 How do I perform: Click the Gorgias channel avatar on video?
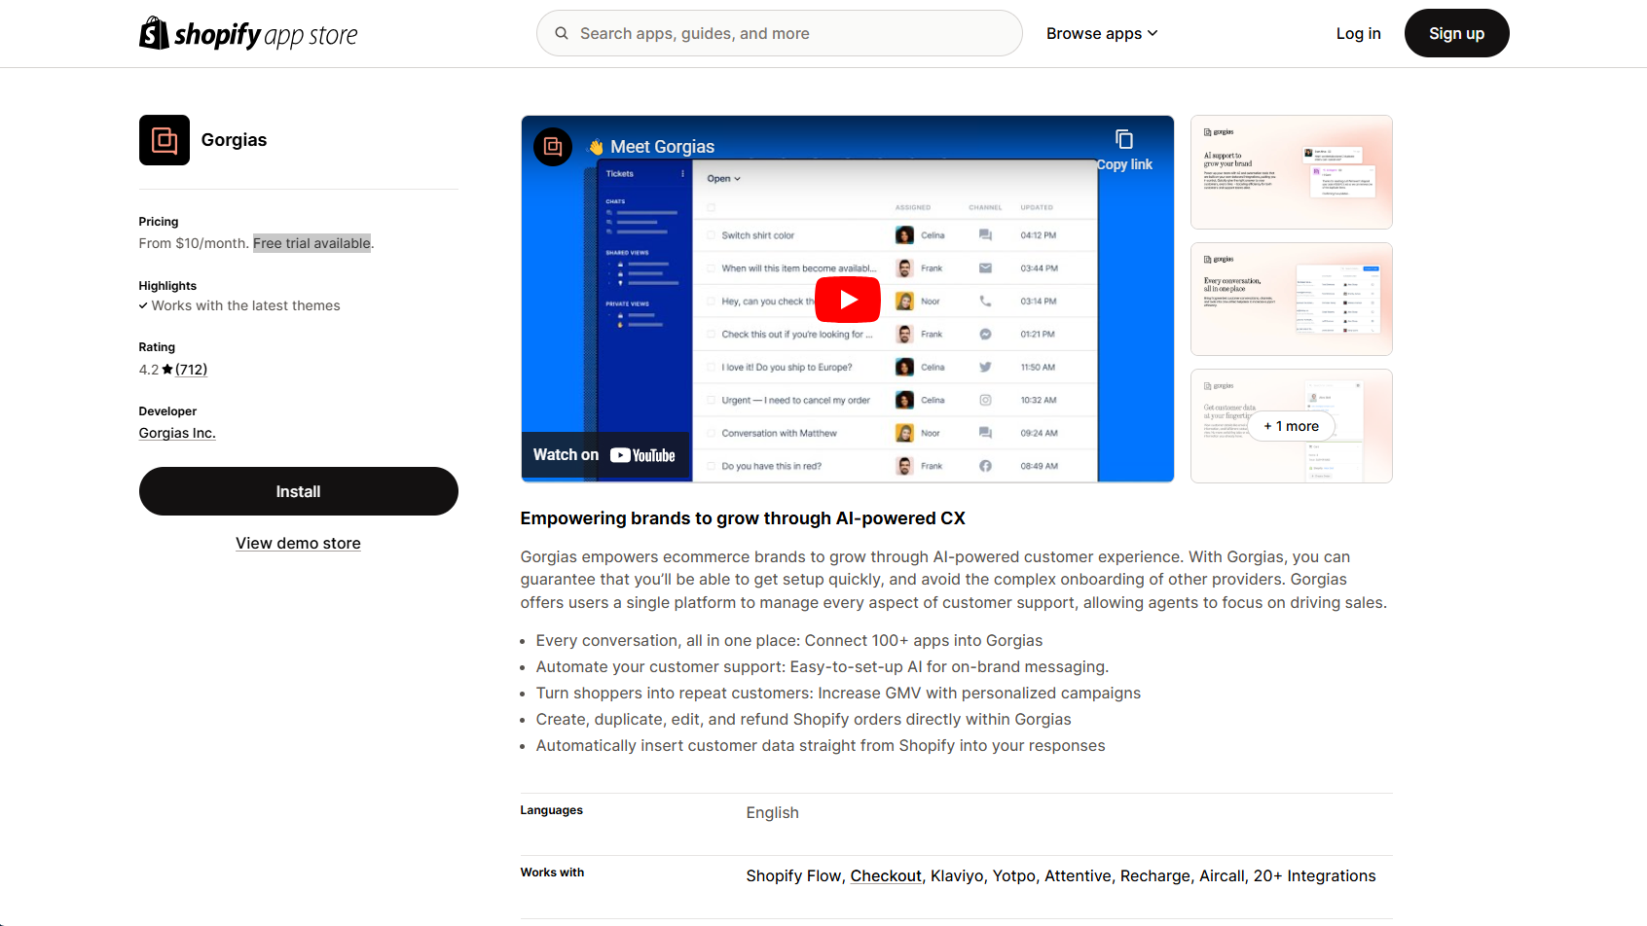coord(553,147)
